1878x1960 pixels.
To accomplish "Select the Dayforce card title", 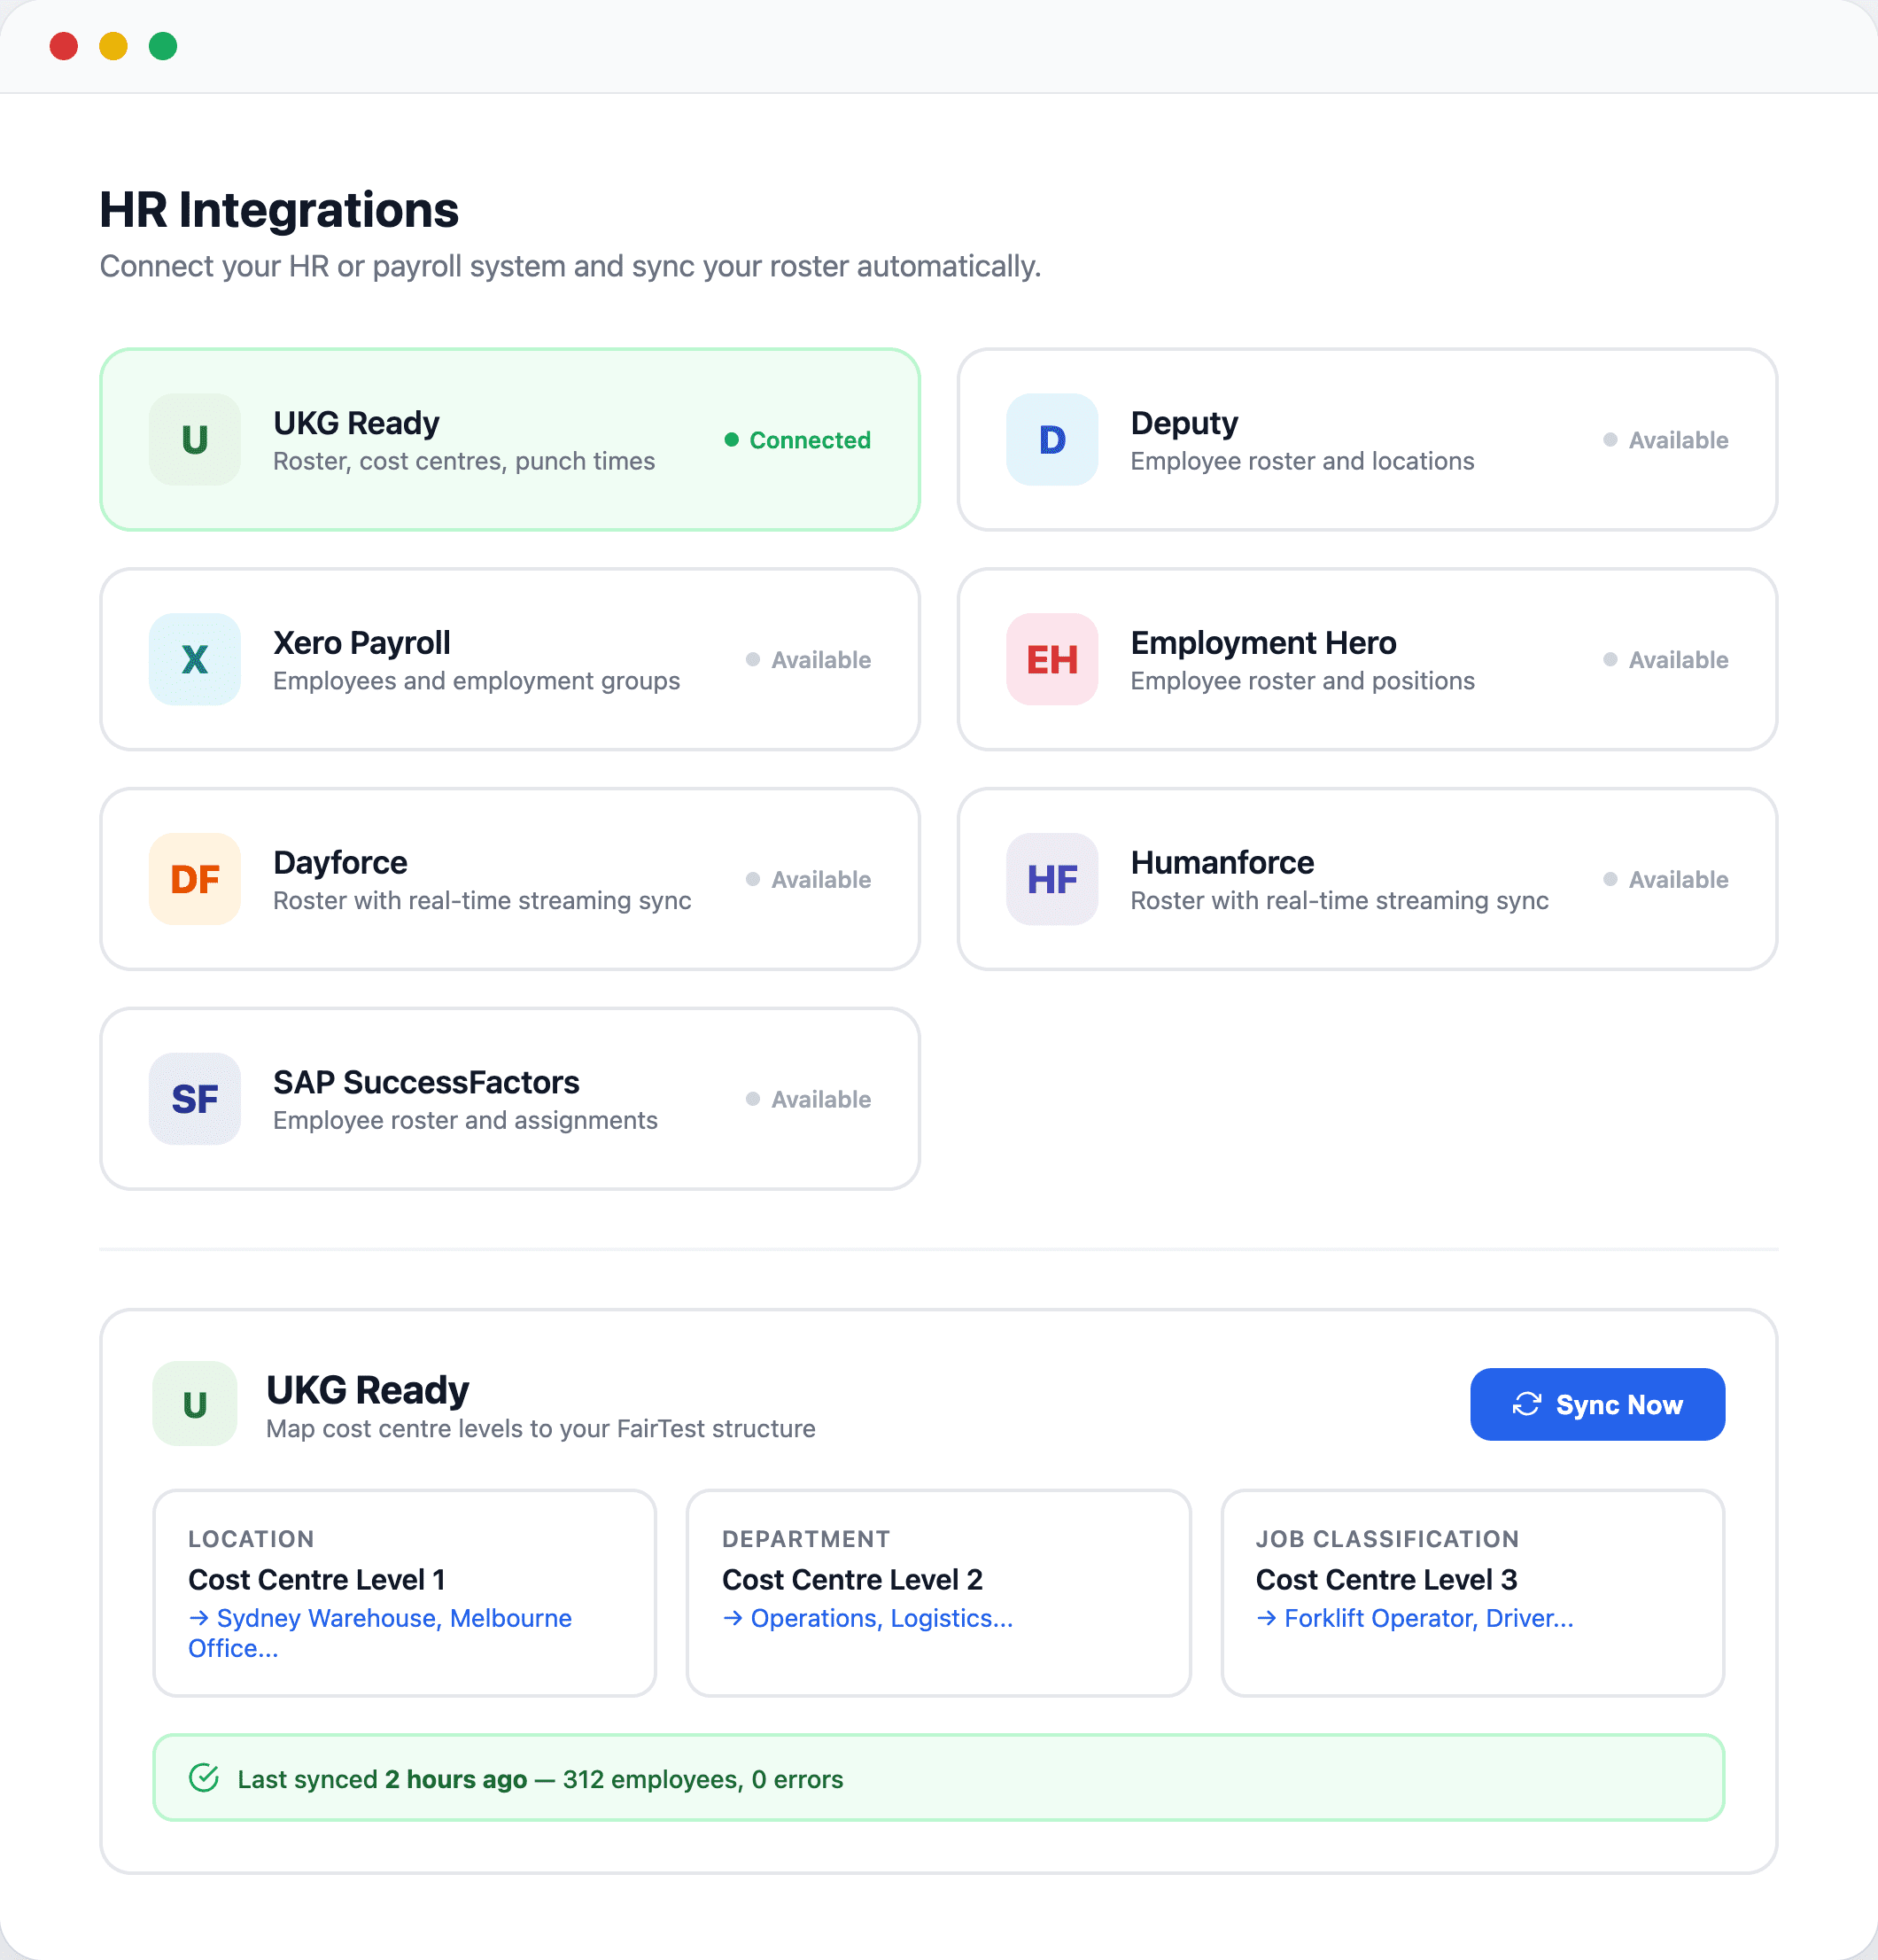I will (x=340, y=862).
